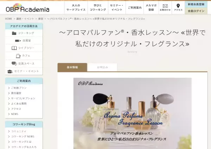Select the 基本情報 tab

coord(72,67)
